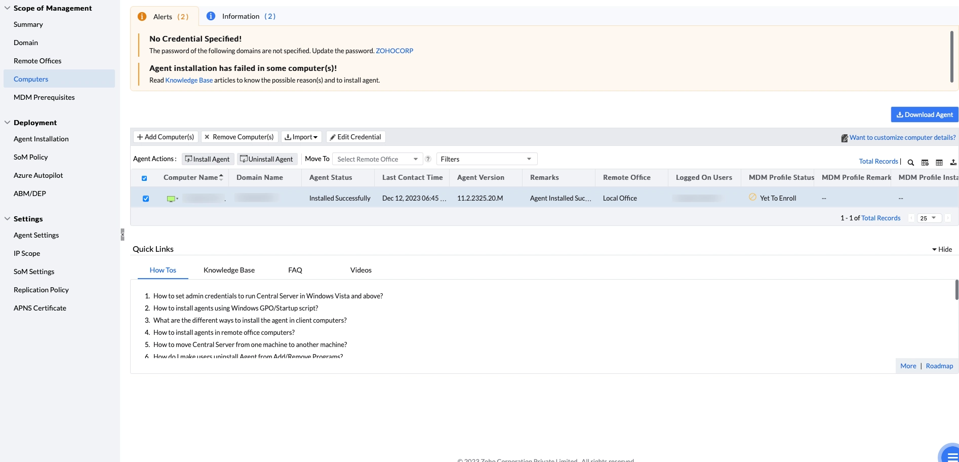Image resolution: width=959 pixels, height=462 pixels.
Task: Click the Download Agent button
Action: 925,114
